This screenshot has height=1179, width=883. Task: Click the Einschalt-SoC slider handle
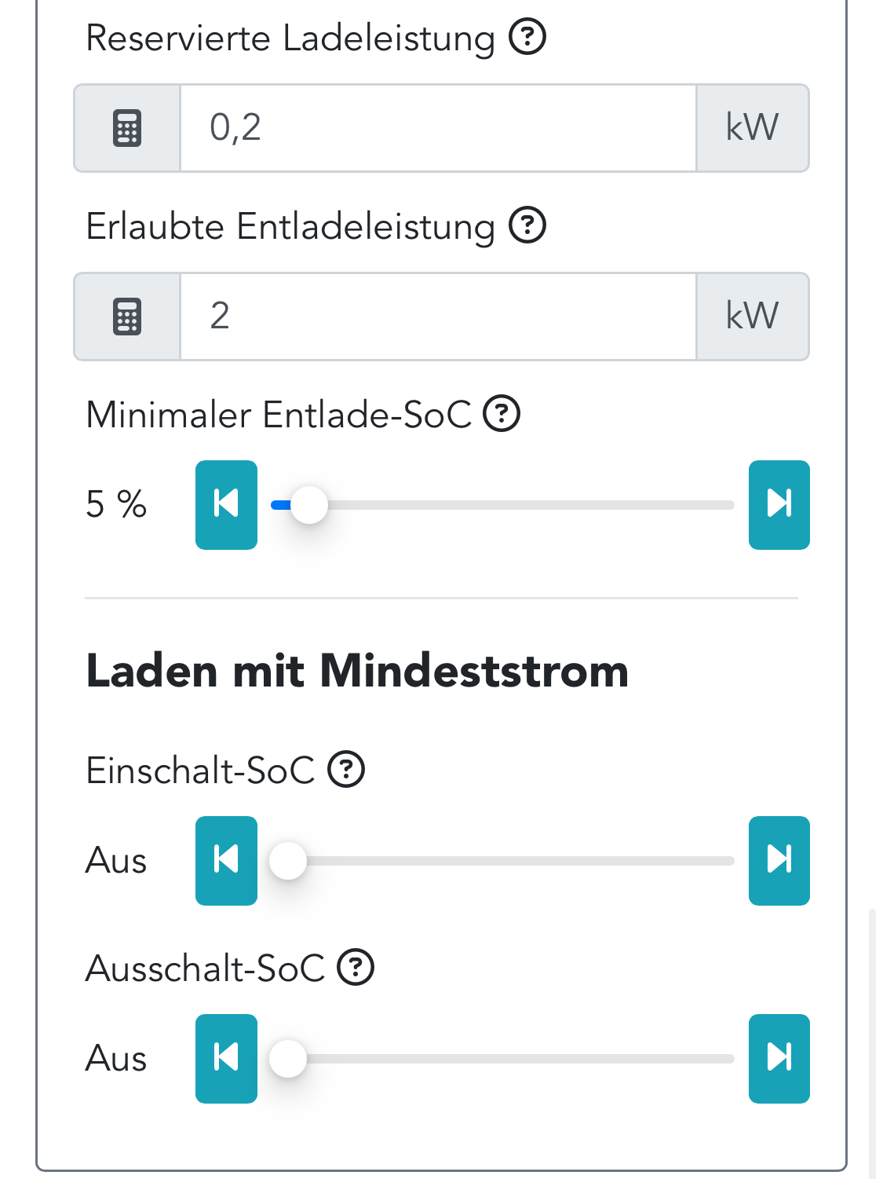(288, 861)
